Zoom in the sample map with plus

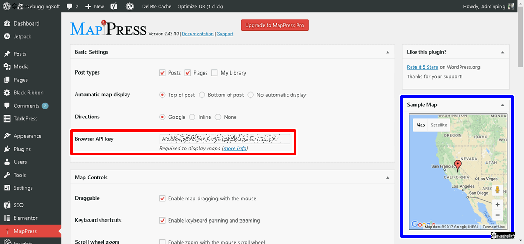[497, 204]
